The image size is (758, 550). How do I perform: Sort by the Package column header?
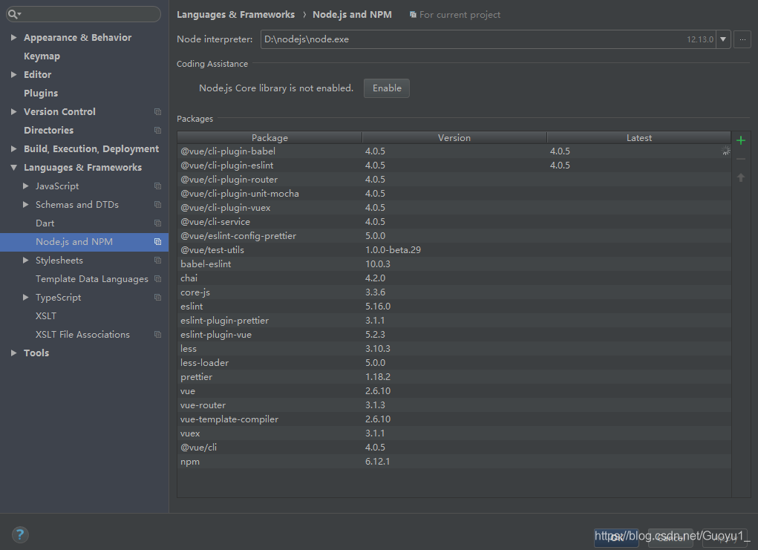point(269,138)
